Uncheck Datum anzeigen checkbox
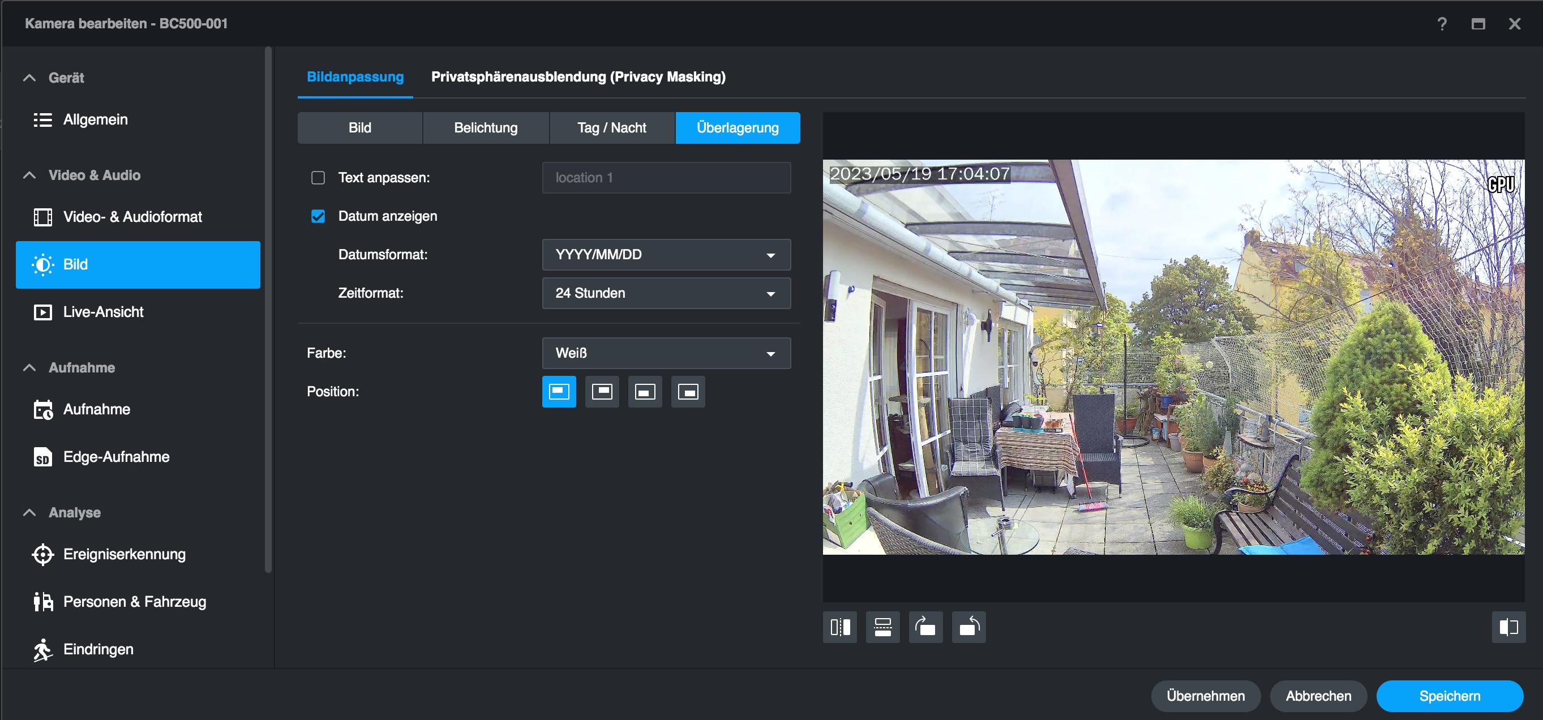Screen dimensions: 1543x720 point(318,216)
